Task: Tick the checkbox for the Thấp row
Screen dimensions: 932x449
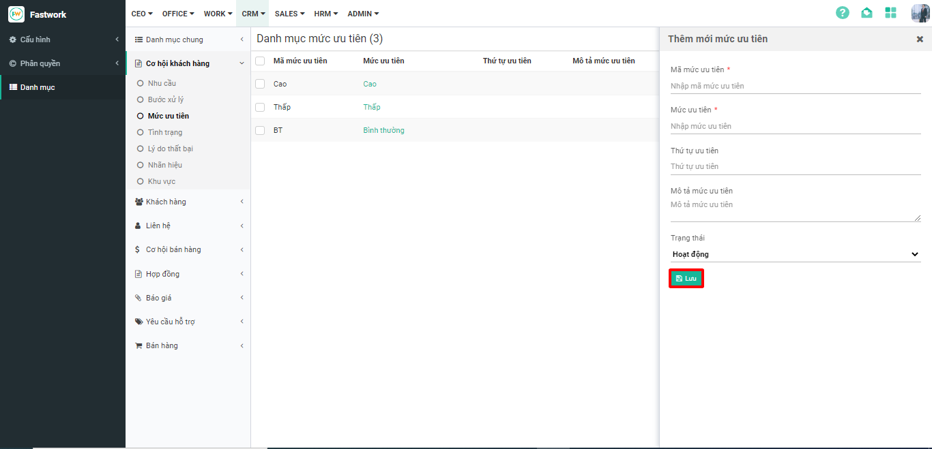Action: pos(260,107)
